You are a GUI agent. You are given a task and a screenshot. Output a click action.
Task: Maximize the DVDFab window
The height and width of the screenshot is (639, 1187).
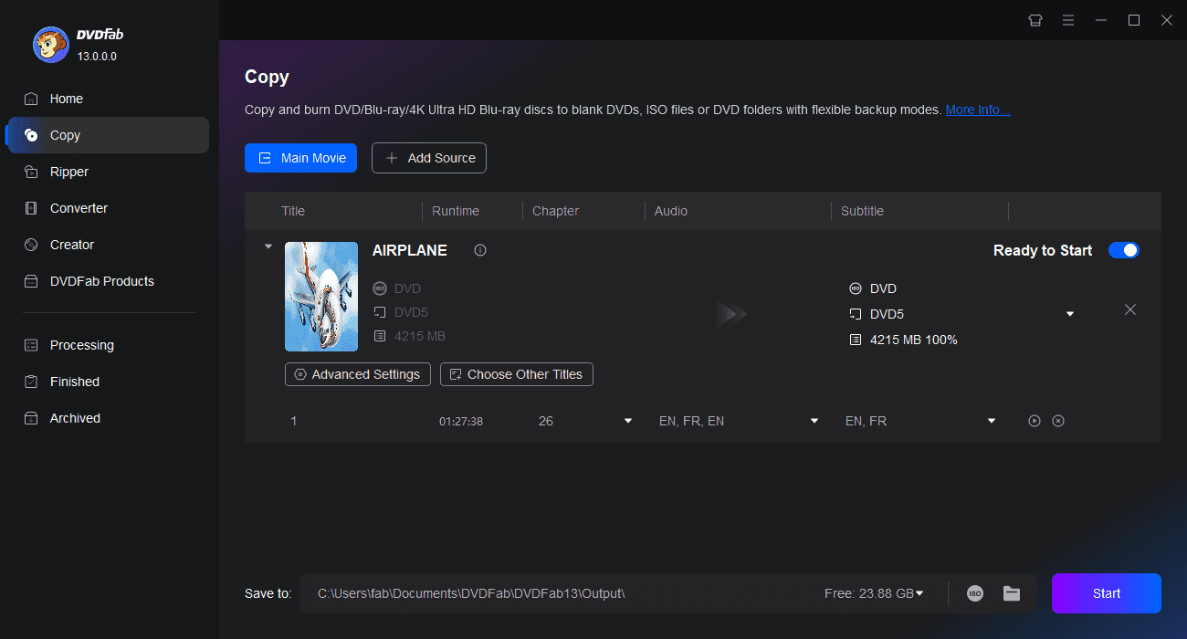(x=1134, y=20)
